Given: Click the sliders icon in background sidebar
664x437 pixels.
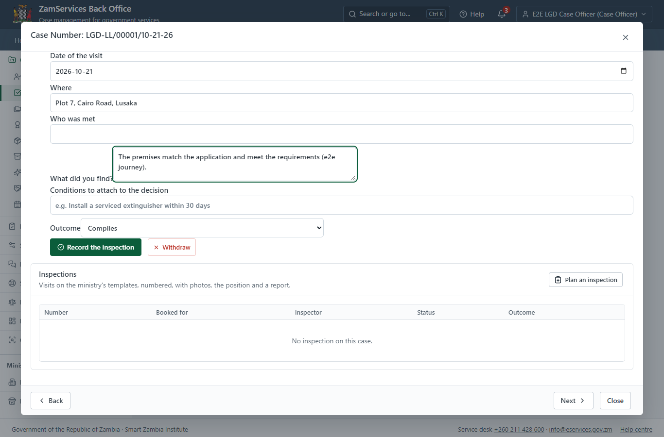Looking at the screenshot, I should click(x=12, y=245).
